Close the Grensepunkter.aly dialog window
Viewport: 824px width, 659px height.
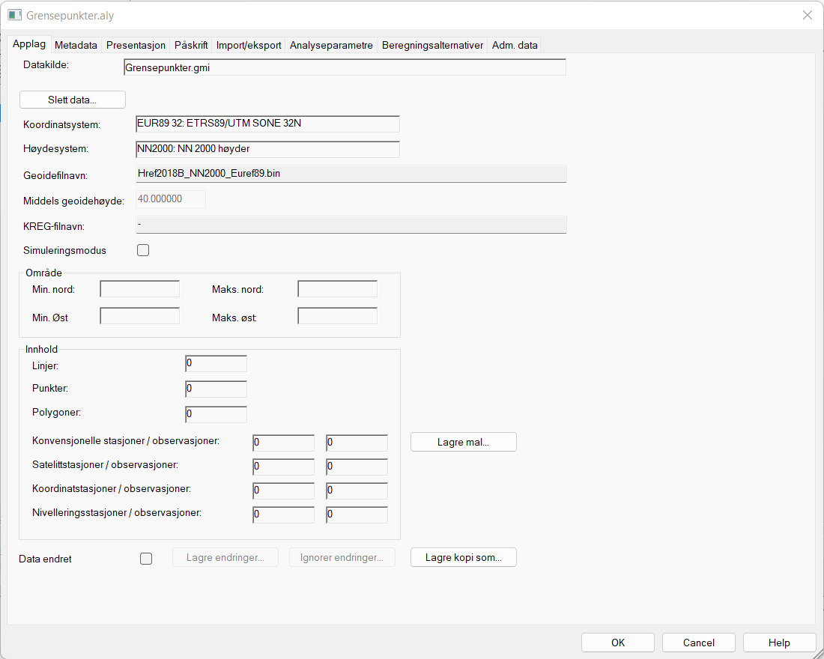tap(808, 15)
